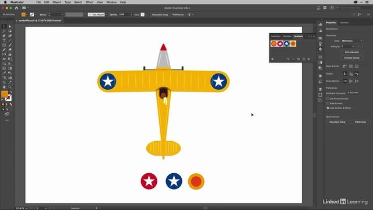Uncheck Scale Strokes & Effects

click(328, 108)
